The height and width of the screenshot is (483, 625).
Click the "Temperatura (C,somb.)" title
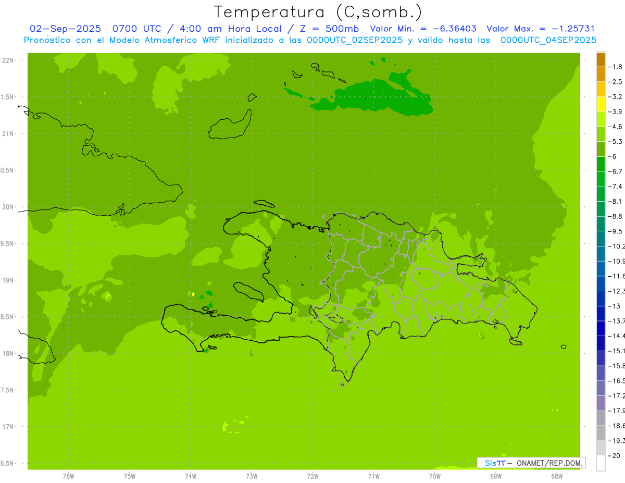click(x=318, y=12)
